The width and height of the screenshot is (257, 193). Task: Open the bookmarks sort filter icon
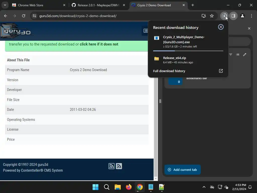[x=231, y=55]
